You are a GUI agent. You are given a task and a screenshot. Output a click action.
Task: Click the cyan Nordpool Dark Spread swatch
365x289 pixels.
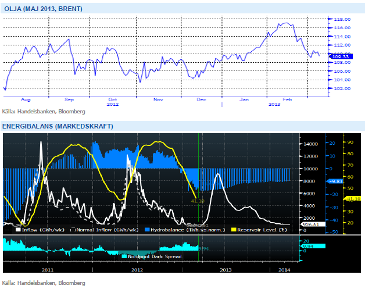[124, 256]
